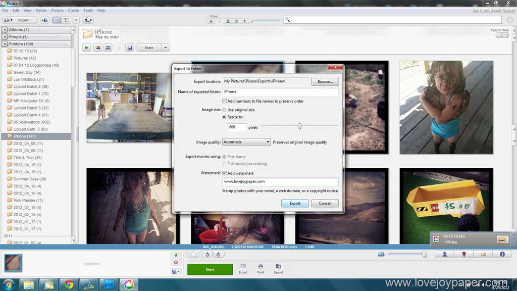Switch to flat folder list view

[x=57, y=20]
